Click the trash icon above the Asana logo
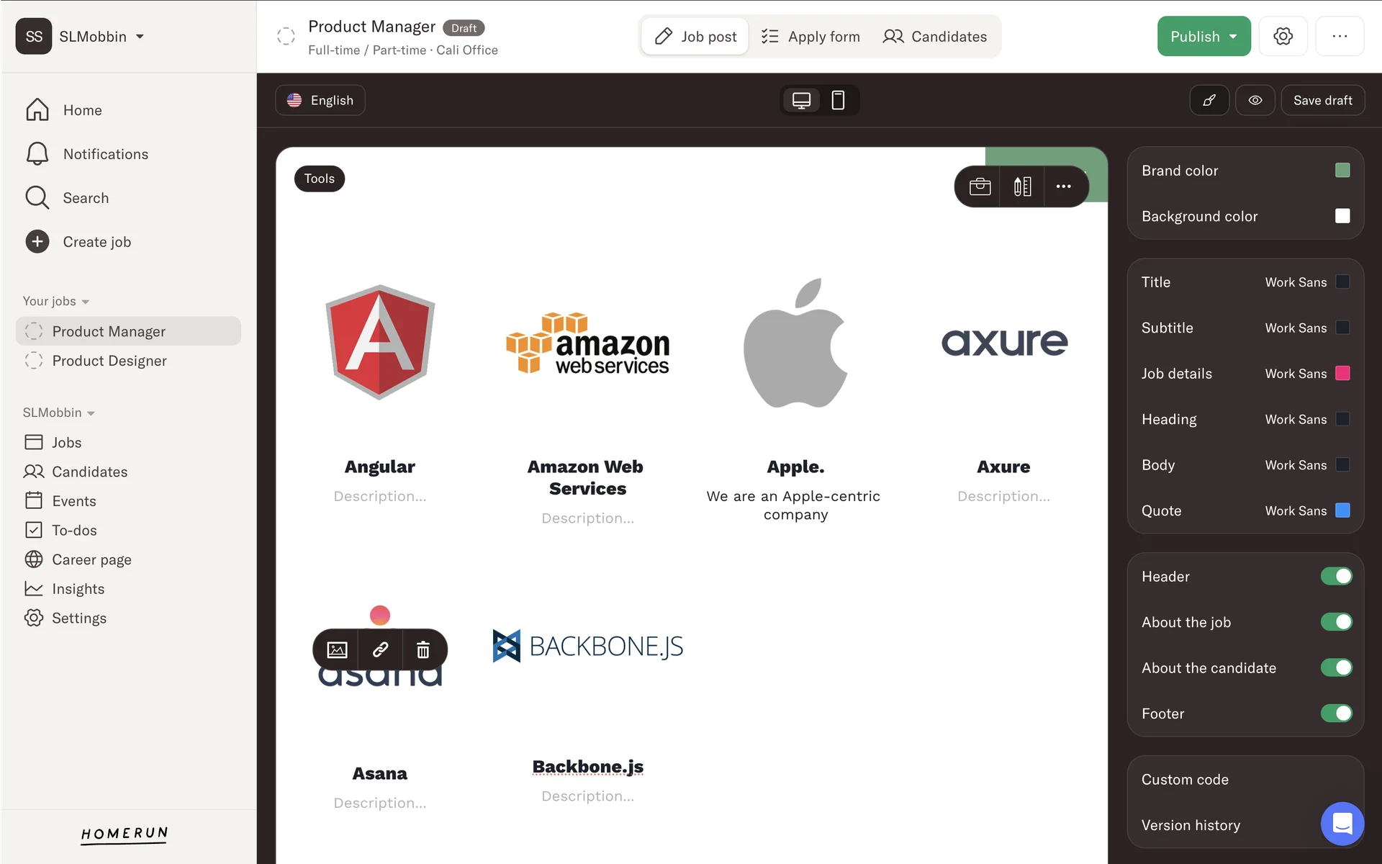1382x864 pixels. point(423,650)
